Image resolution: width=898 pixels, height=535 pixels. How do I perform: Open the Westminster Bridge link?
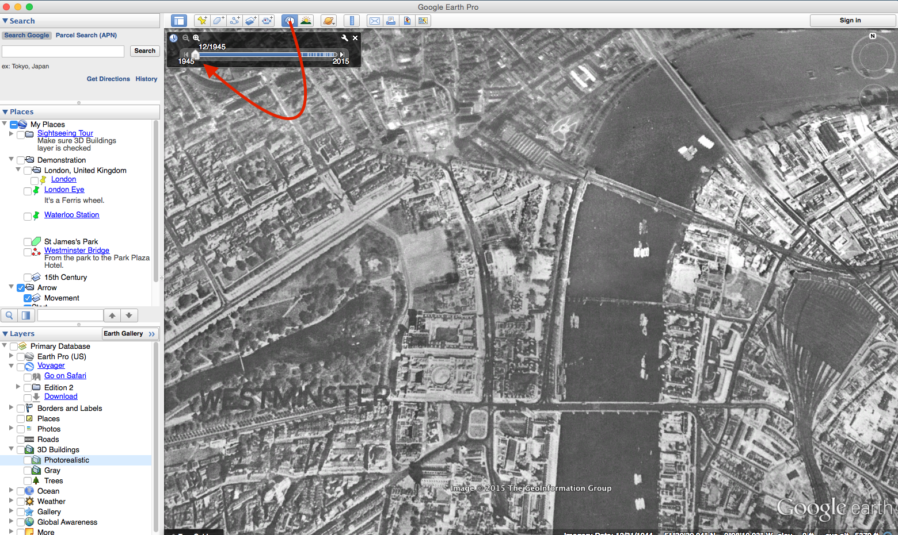(77, 251)
